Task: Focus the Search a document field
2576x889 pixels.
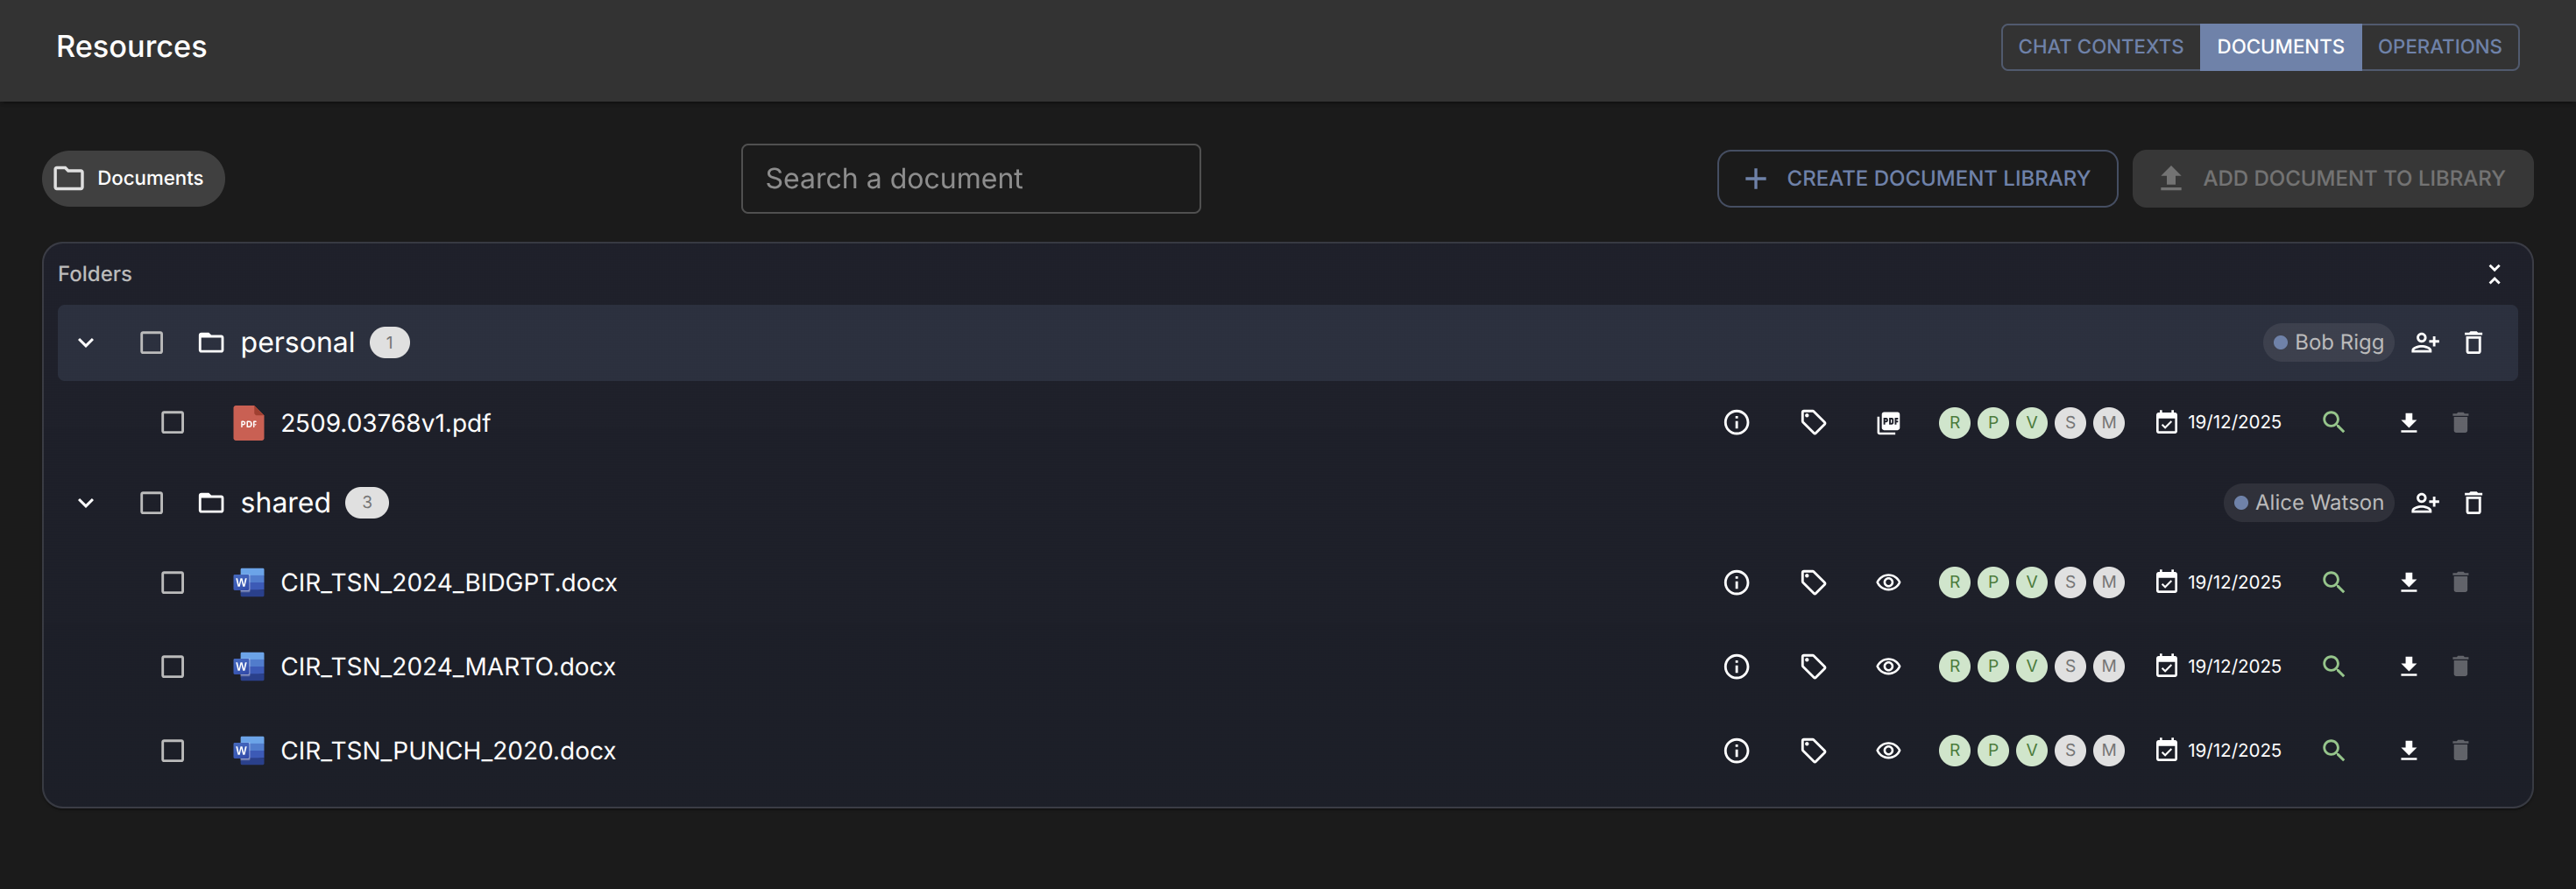Action: (x=970, y=178)
